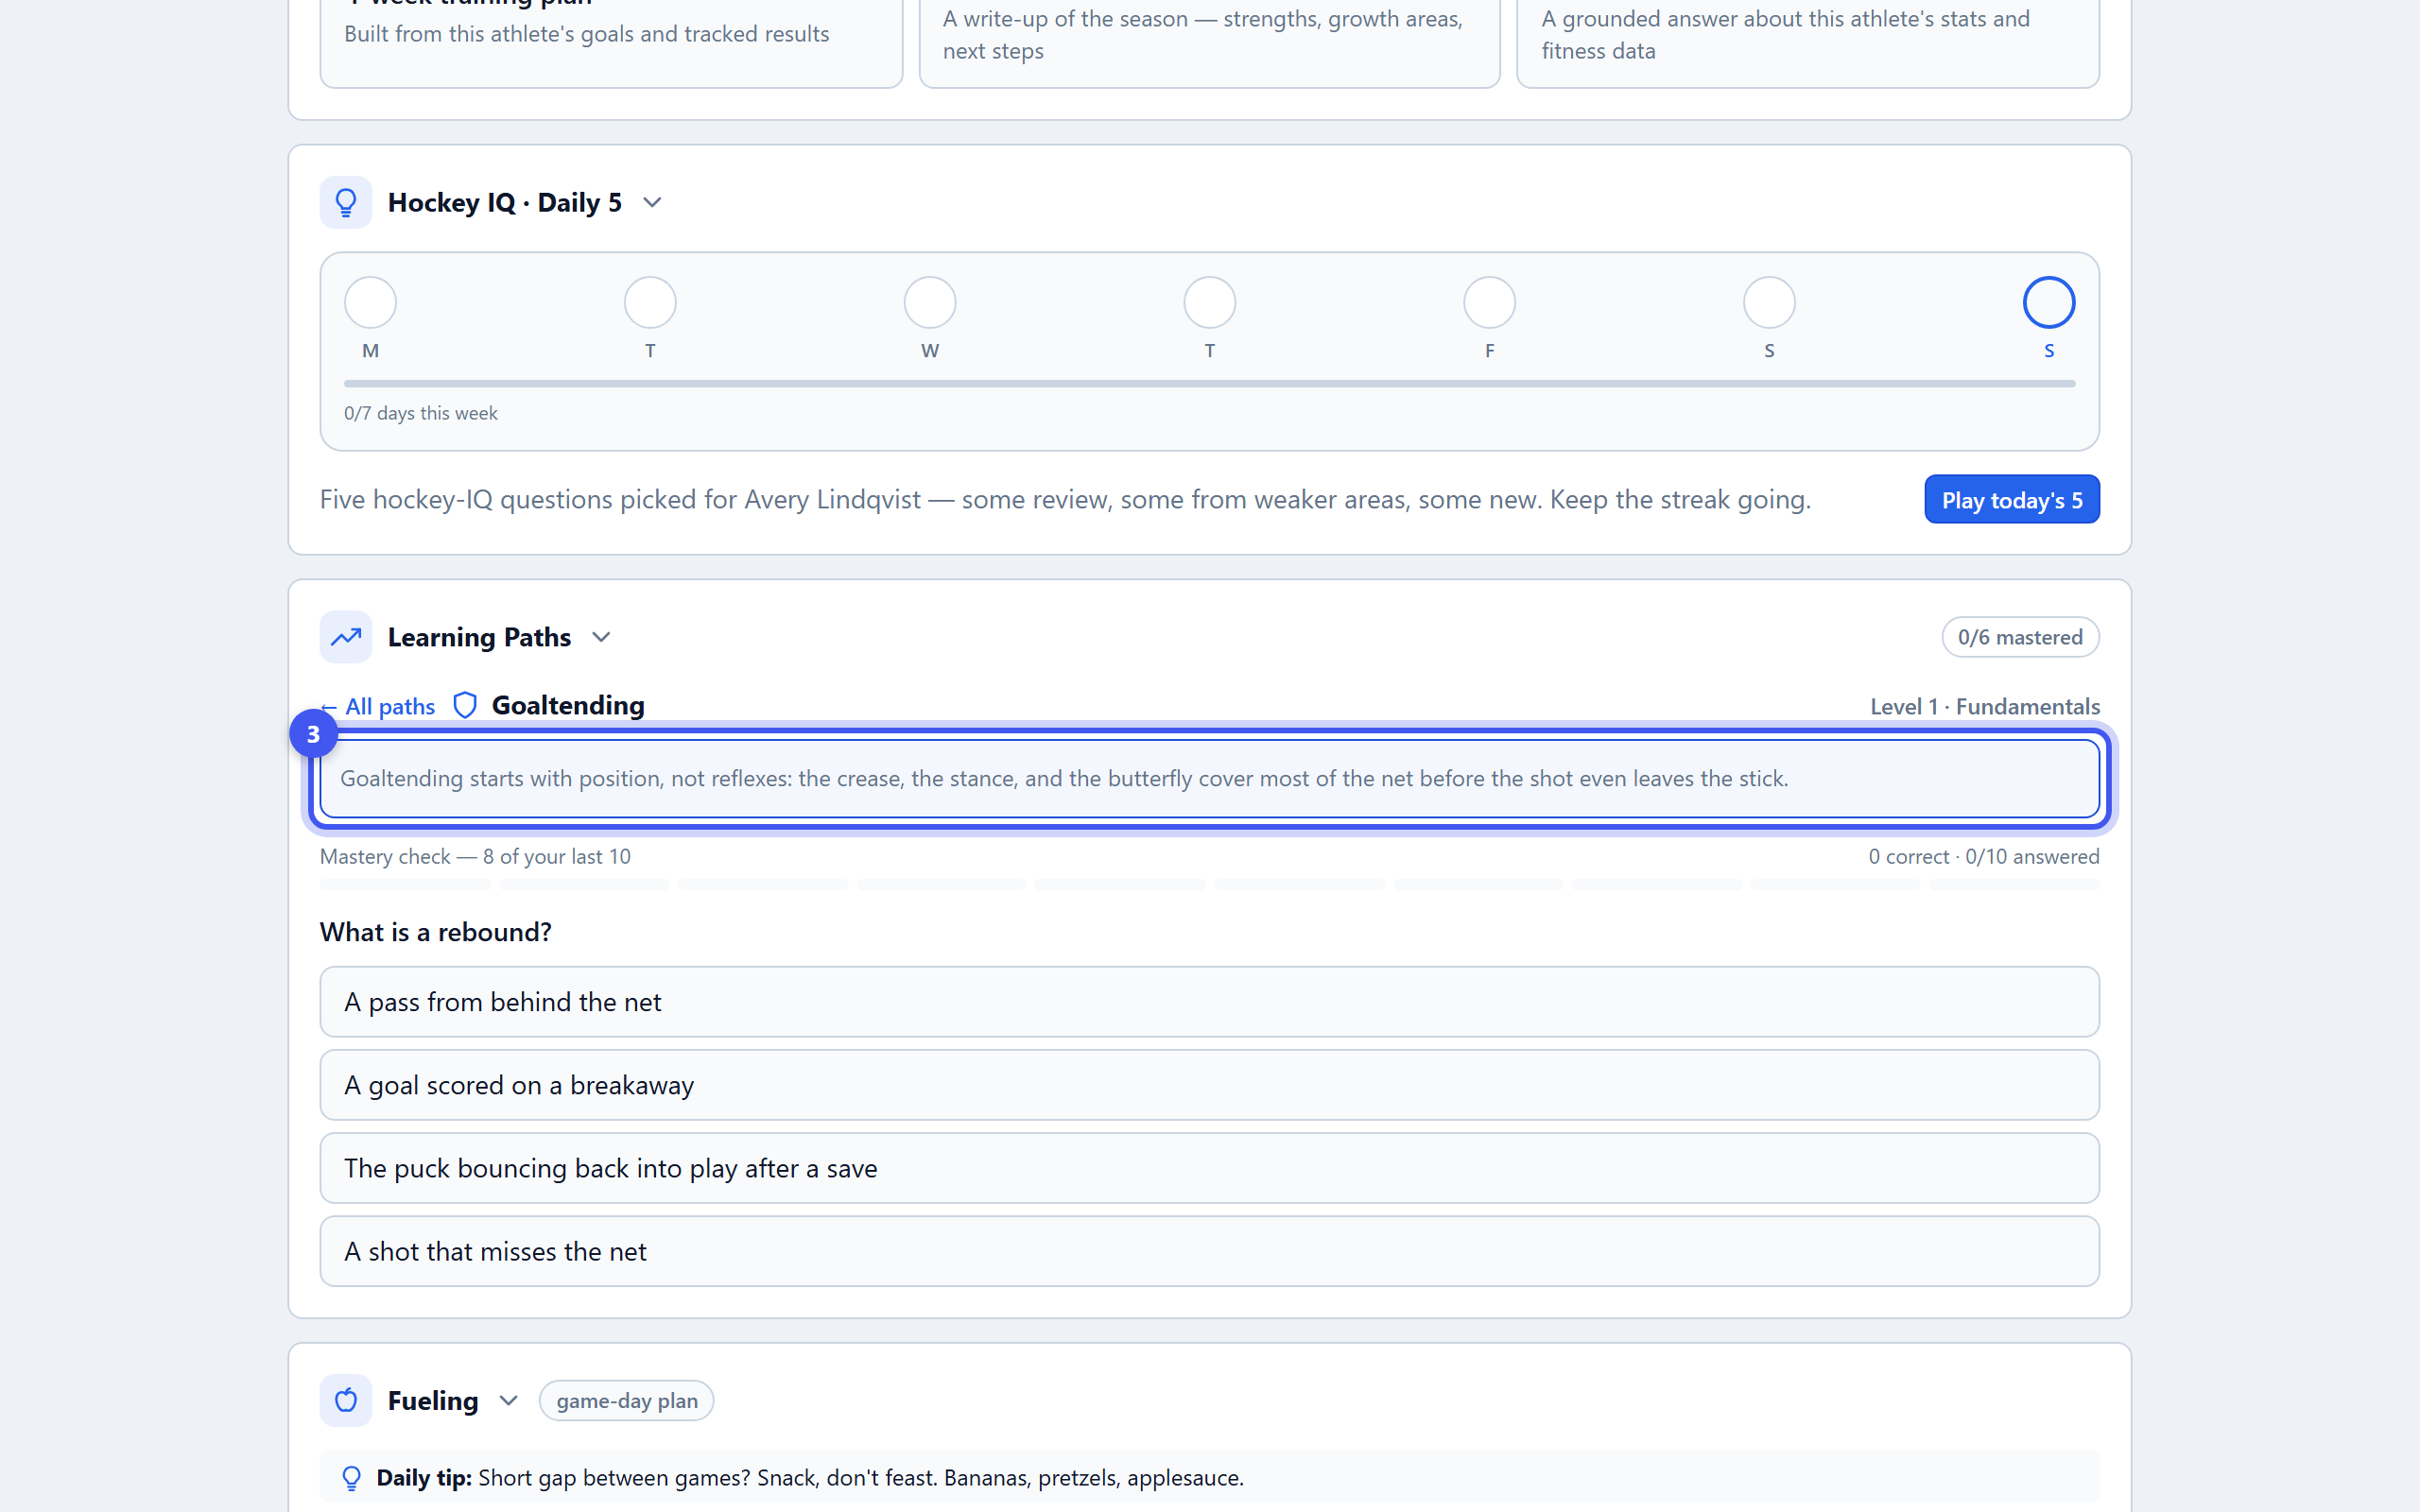
Task: Choose answer 'A shot that misses the net'
Action: 1210,1251
